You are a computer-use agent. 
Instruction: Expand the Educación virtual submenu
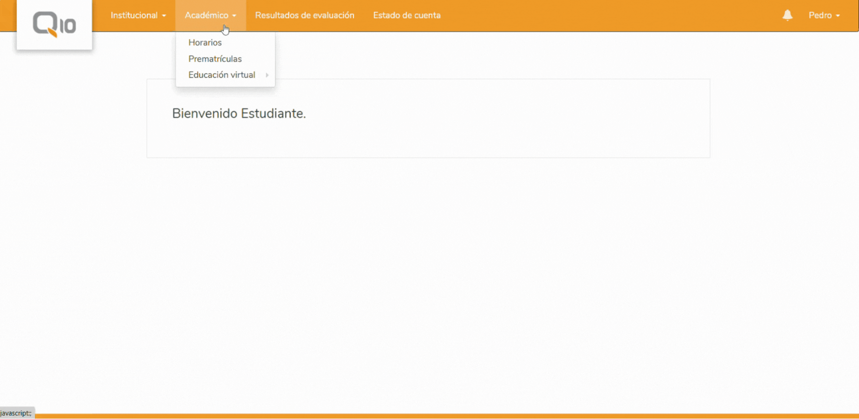tap(221, 75)
